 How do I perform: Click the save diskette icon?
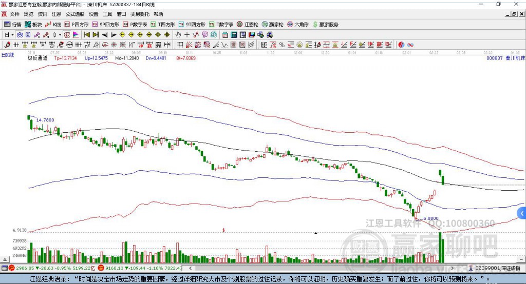252,35
